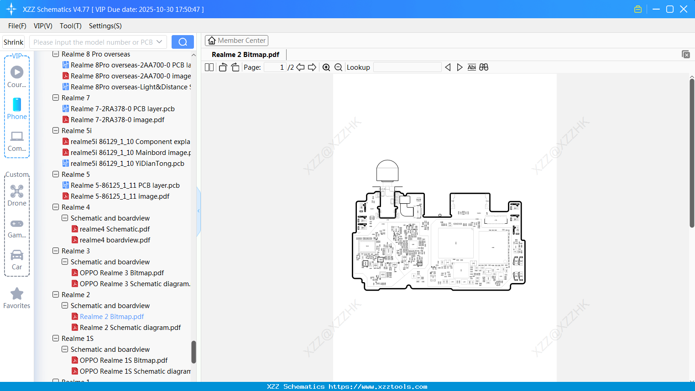Select the Phone category in sidebar
Viewport: 695px width, 391px height.
(17, 109)
